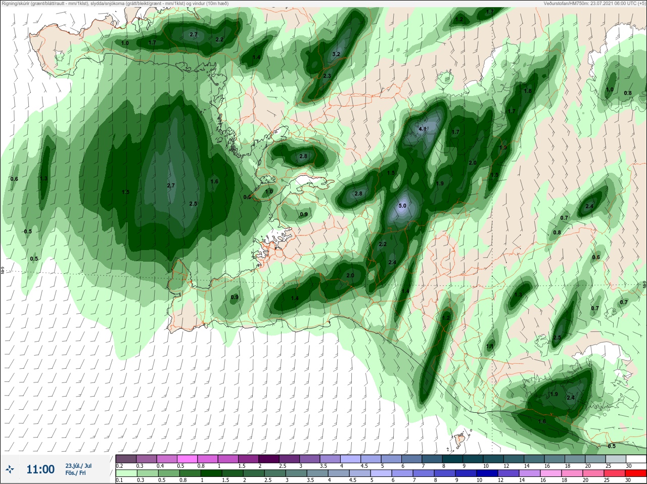Click upper legend scale label 0.4
This screenshot has height=484, width=647.
[160, 466]
